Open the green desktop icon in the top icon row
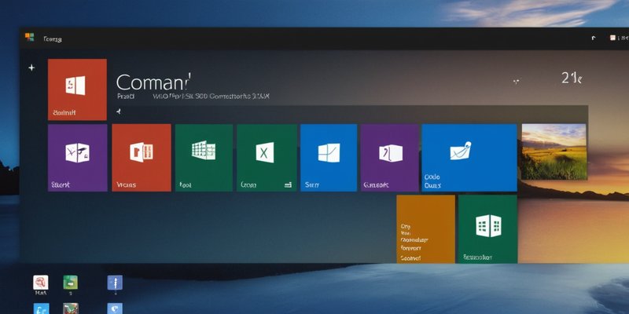The width and height of the screenshot is (629, 314). coord(70,283)
